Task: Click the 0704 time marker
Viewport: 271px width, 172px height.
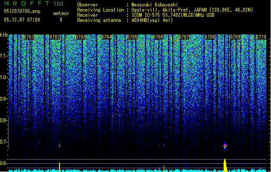Action: (x=106, y=37)
